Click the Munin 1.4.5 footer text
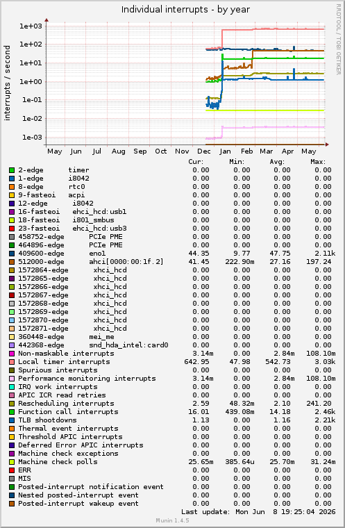 [172, 520]
